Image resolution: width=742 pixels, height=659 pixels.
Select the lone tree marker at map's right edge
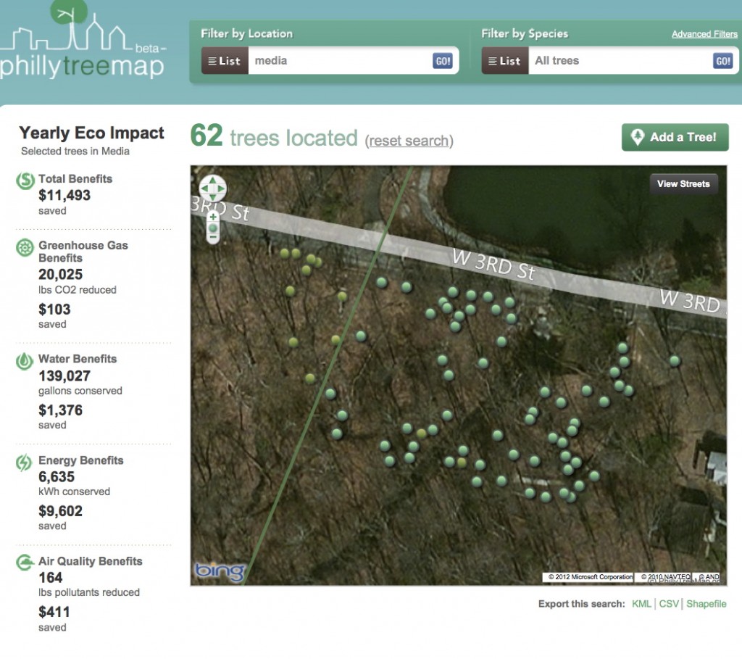675,361
